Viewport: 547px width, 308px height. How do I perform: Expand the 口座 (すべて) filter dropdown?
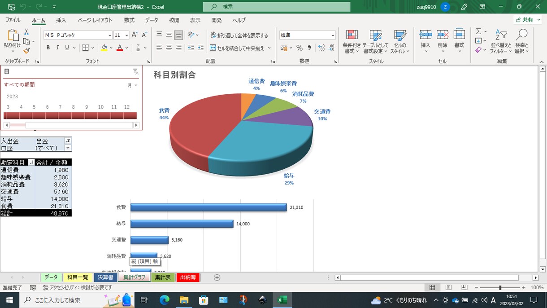(x=68, y=148)
